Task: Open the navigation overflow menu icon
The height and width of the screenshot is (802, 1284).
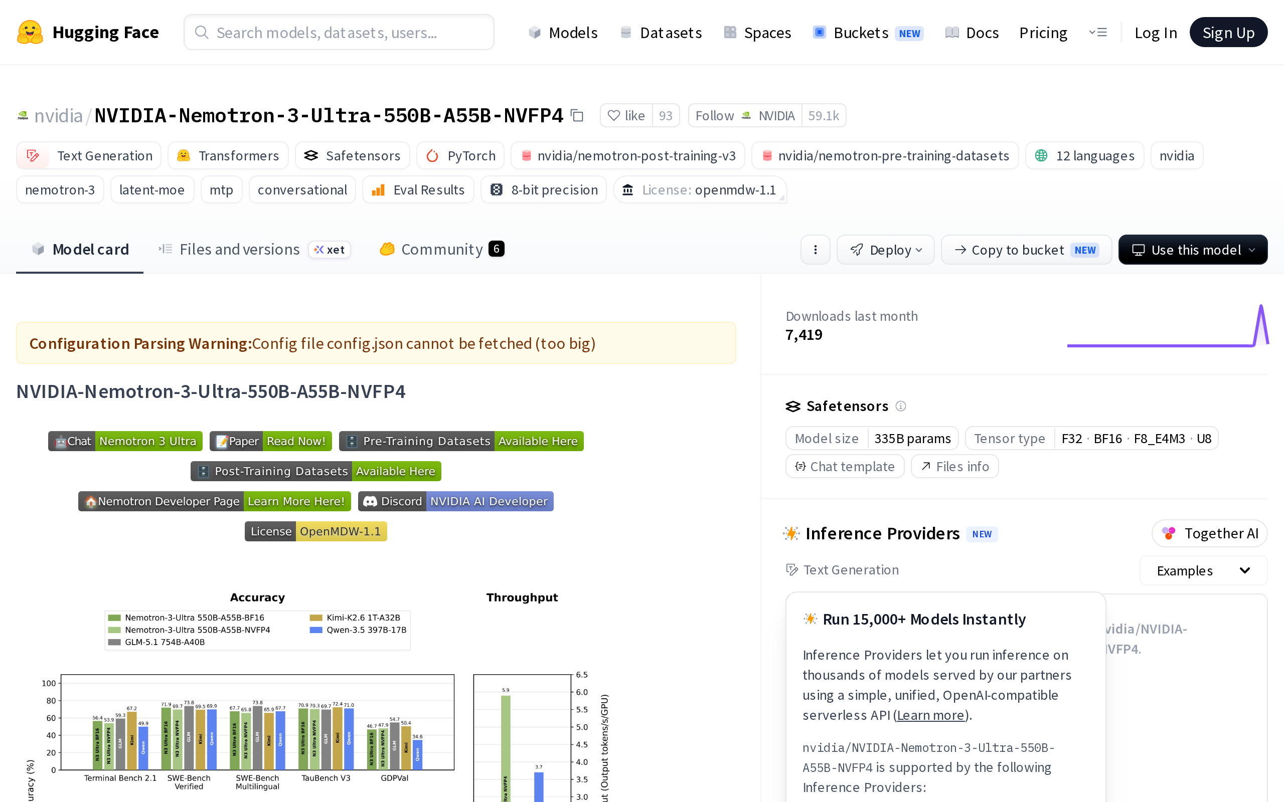Action: pos(1098,33)
